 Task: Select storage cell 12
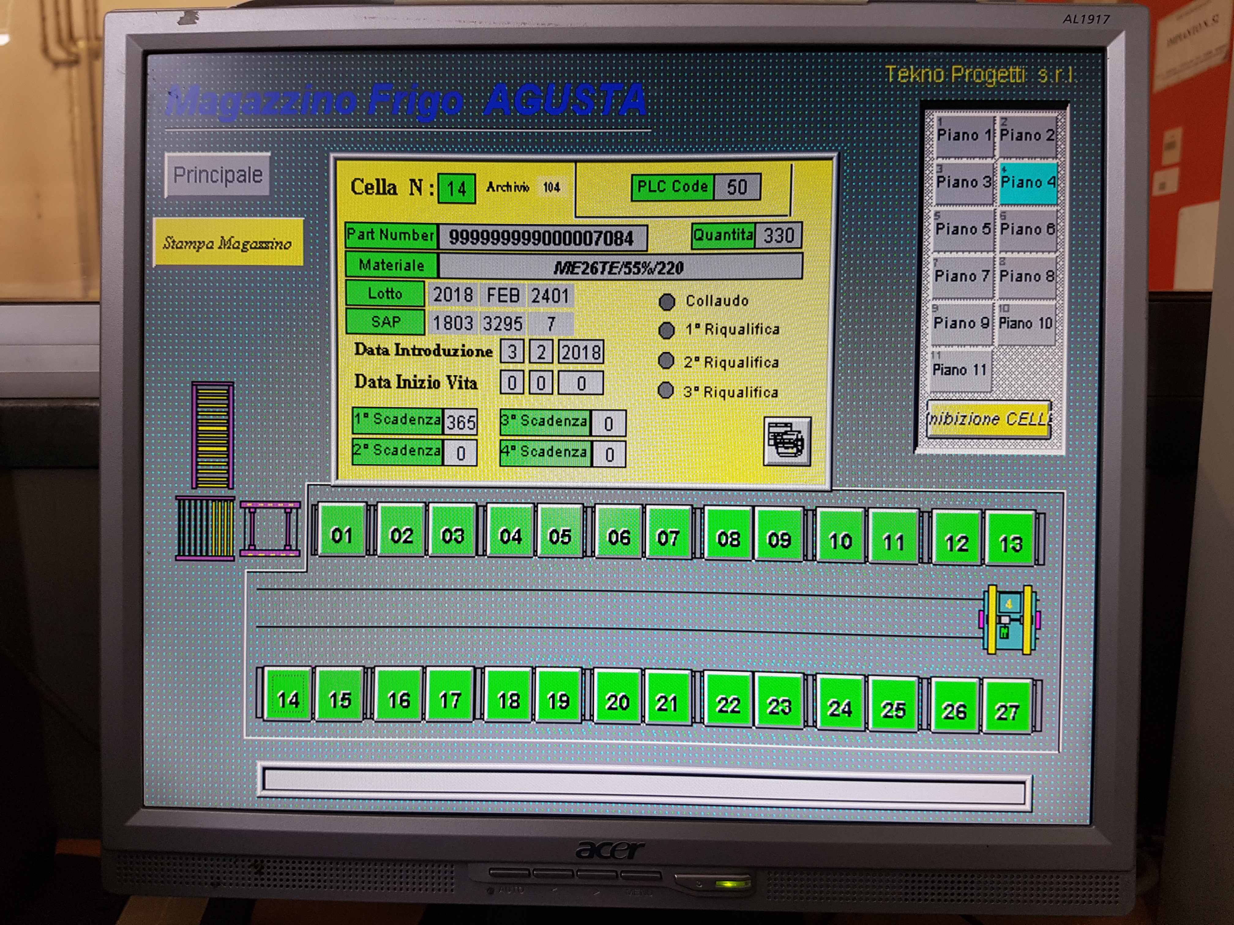click(x=956, y=537)
